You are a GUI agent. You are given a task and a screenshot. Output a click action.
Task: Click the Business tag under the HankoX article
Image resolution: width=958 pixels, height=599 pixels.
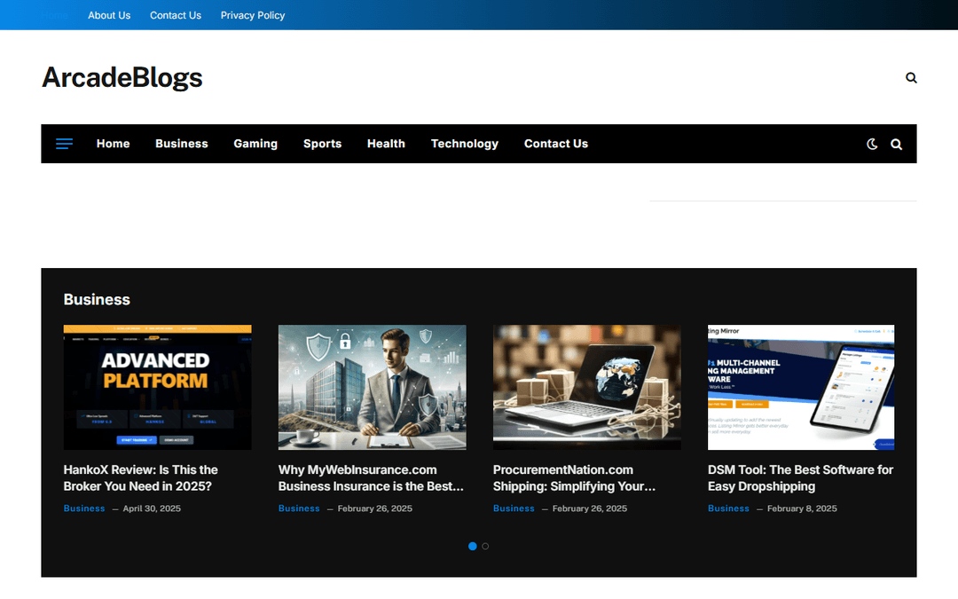(84, 508)
